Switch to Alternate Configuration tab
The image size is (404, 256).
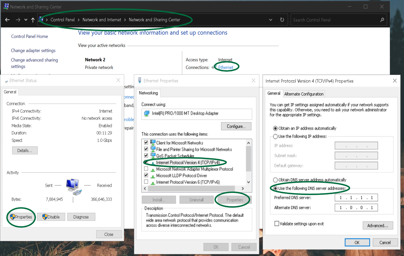[x=304, y=94]
